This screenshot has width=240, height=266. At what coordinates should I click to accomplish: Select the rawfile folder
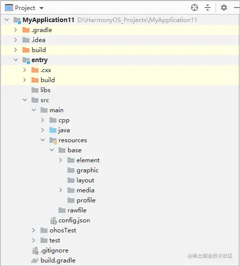pyautogui.click(x=72, y=210)
